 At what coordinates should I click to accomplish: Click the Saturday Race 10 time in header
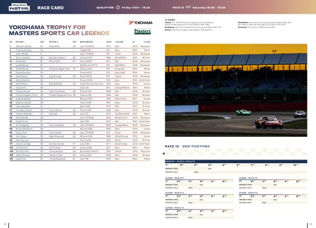click(209, 7)
